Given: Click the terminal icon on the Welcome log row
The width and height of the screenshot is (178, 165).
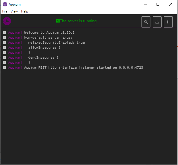Looking at the screenshot, I should click(4, 32).
